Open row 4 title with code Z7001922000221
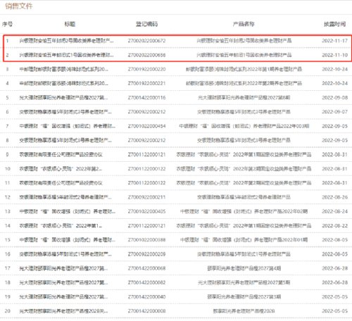Image resolution: width=352 pixels, height=321 pixels. 64,84
